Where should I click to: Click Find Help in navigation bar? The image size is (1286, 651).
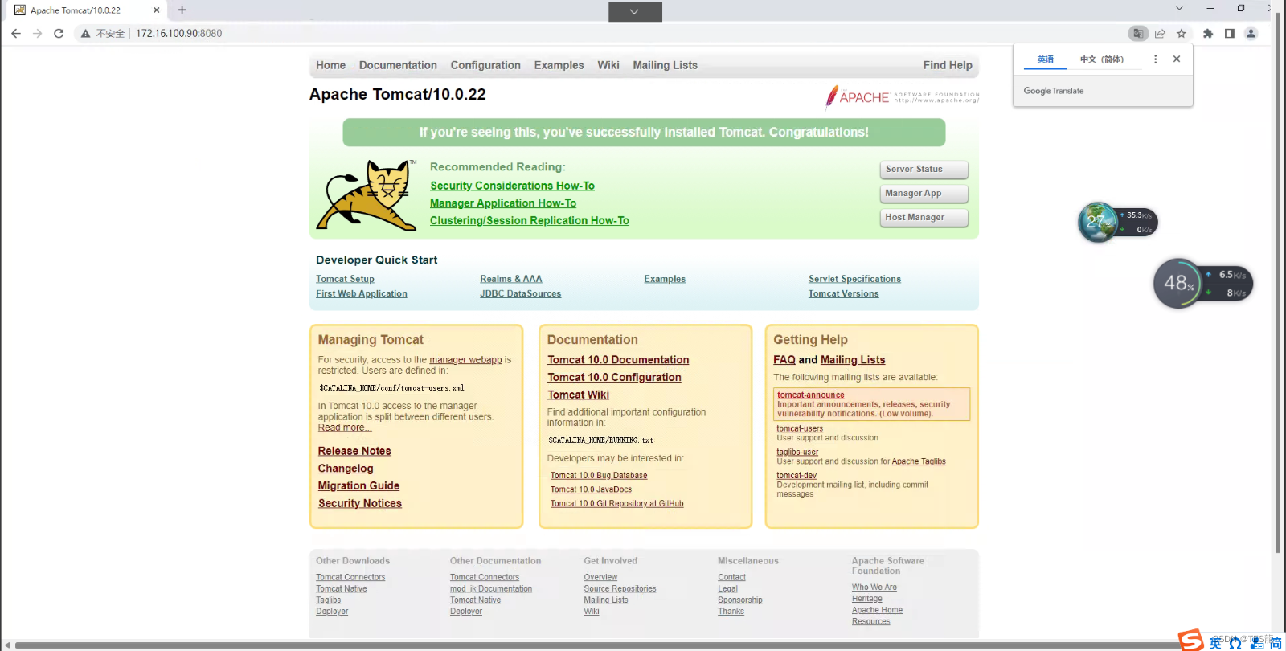coord(948,65)
